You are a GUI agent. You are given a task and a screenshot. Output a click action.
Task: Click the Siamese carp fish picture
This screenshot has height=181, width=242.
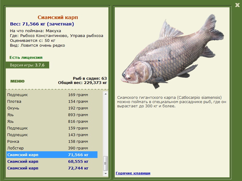coord(172,52)
